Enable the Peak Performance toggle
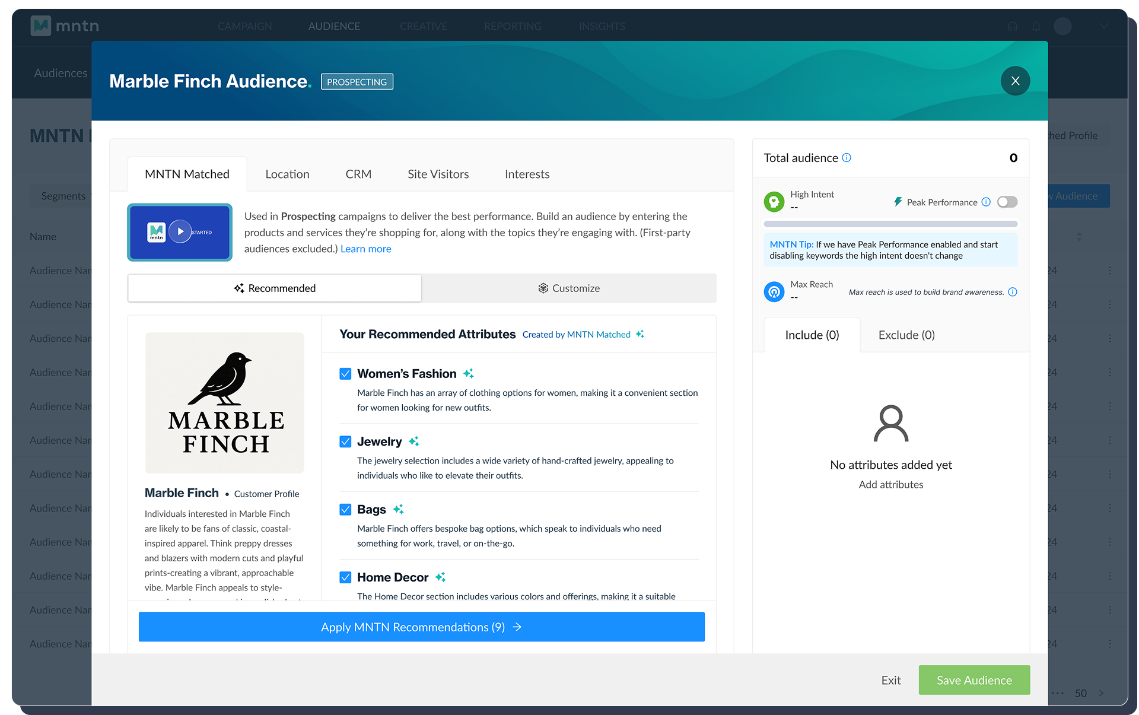This screenshot has width=1139, height=715. point(1007,202)
